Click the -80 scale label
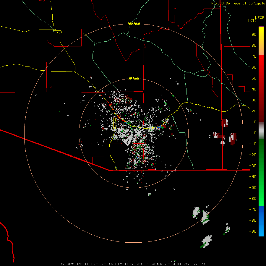The width and height of the screenshot is (266, 266). (253, 220)
